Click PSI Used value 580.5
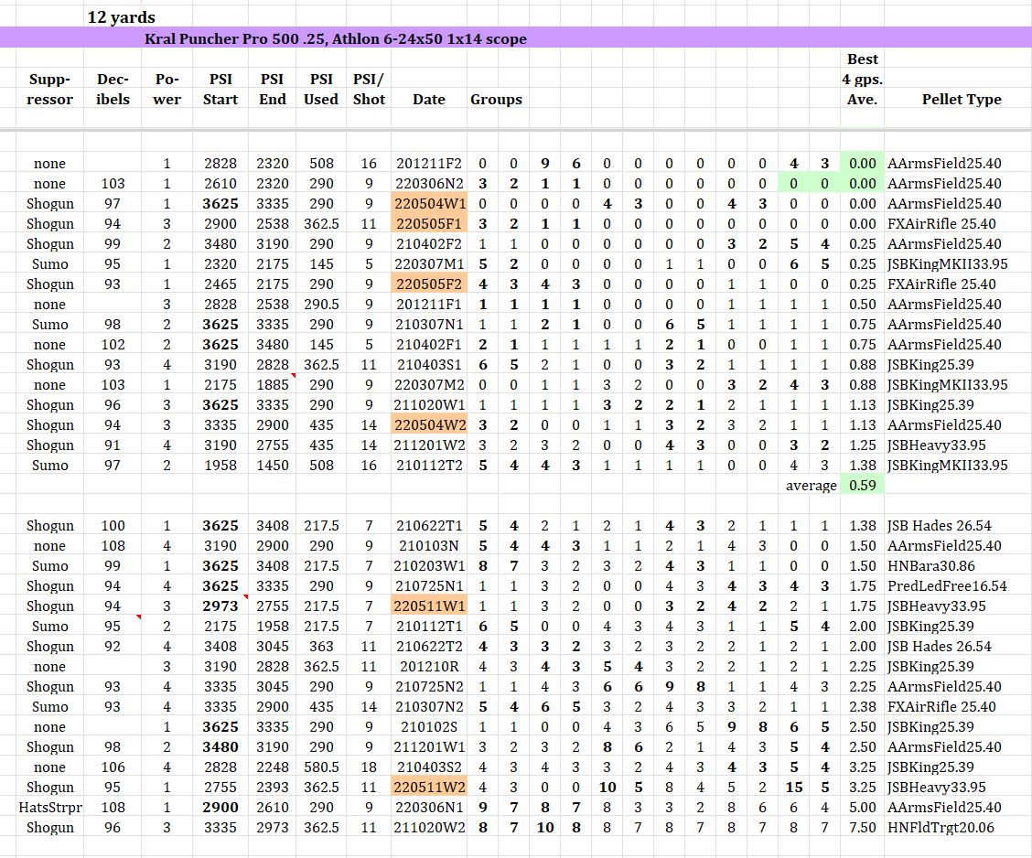Viewport: 1032px width, 858px height. coord(321,767)
